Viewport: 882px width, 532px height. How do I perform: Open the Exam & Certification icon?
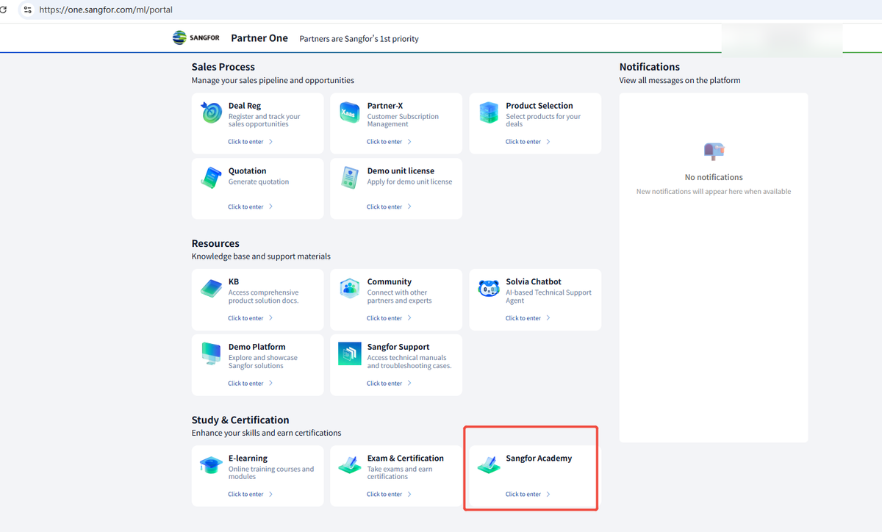[350, 465]
